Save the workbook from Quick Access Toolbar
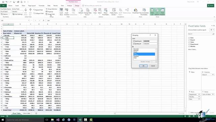This screenshot has height=122, width=216. pyautogui.click(x=3, y=2)
